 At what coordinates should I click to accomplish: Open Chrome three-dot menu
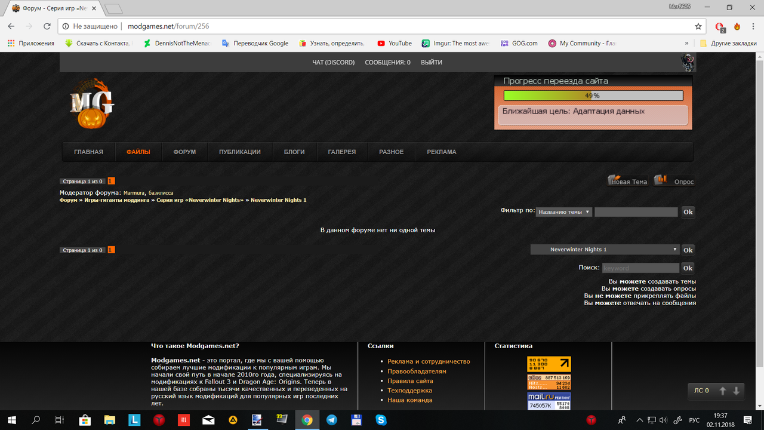point(753,26)
